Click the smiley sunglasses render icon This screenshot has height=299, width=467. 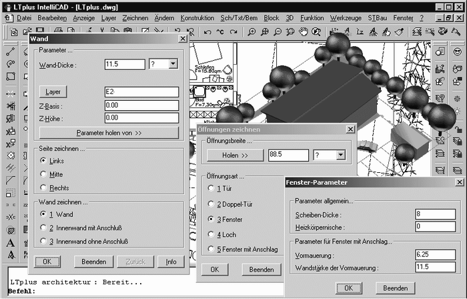(457, 52)
